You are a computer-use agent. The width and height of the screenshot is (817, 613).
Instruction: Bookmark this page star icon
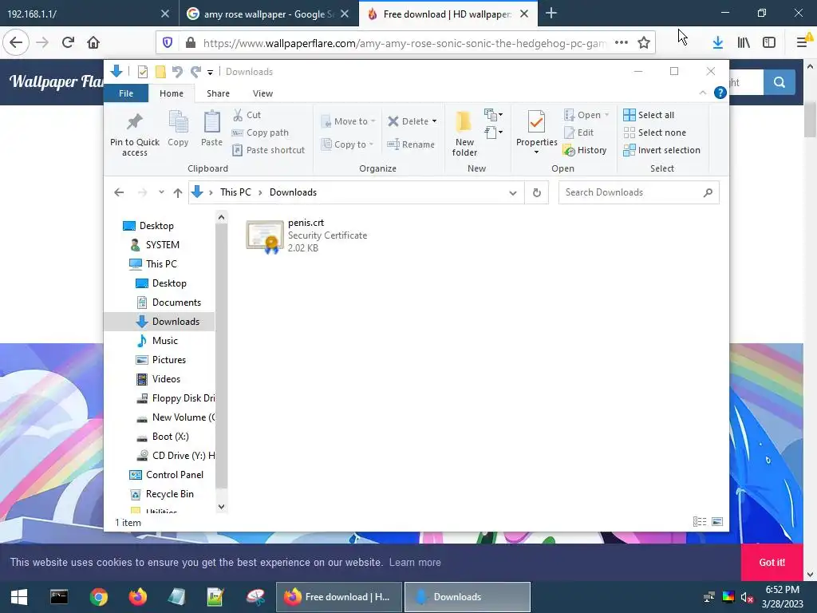(644, 43)
